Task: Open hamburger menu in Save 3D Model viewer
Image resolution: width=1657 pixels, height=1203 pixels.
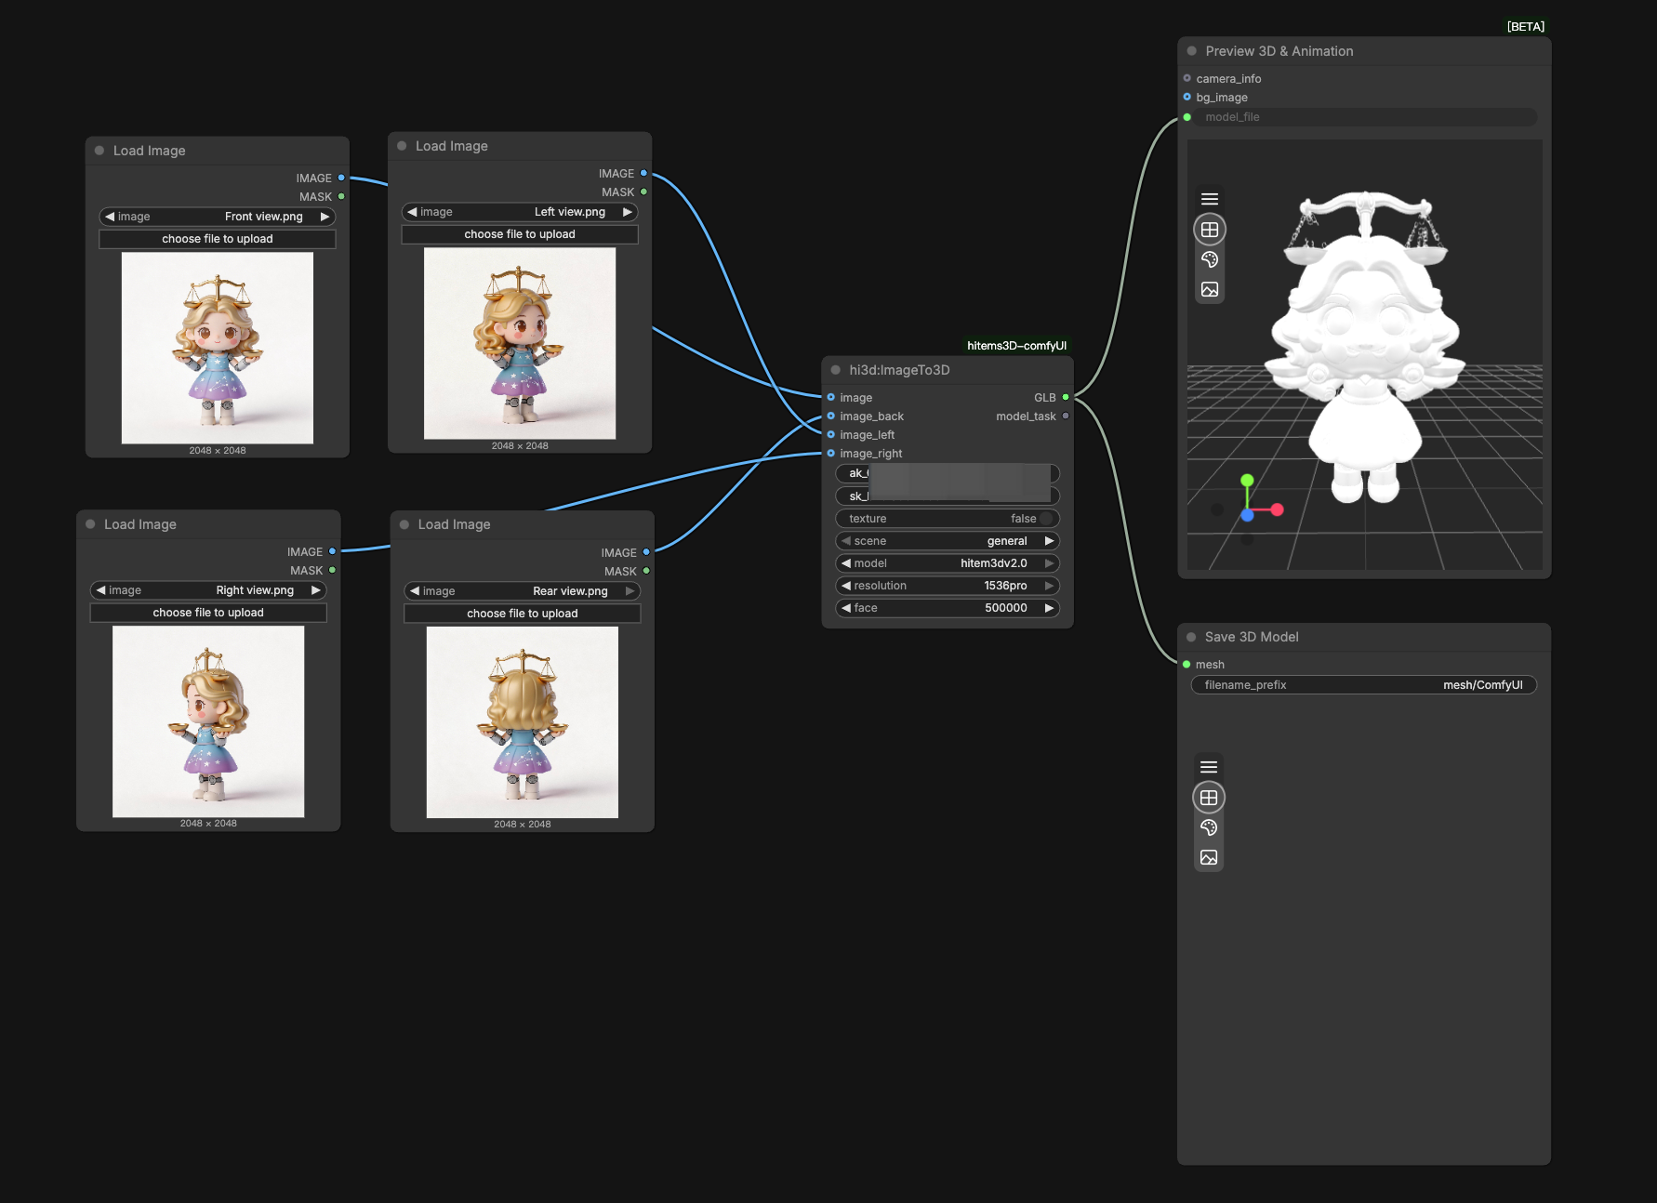Action: [x=1208, y=767]
